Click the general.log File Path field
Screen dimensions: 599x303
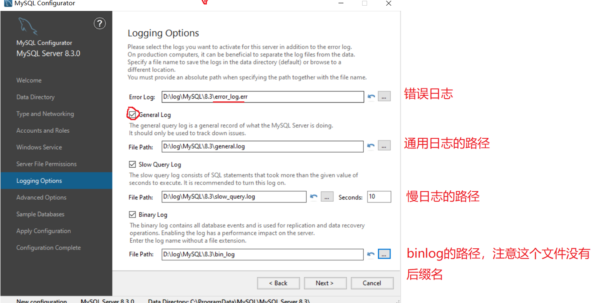pyautogui.click(x=262, y=146)
